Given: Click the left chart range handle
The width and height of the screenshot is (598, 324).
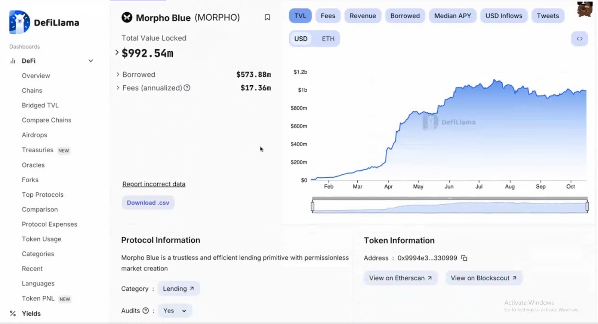Looking at the screenshot, I should tap(312, 206).
